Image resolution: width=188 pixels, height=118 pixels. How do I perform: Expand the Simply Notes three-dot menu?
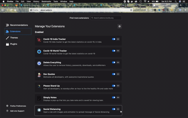pos(118,97)
